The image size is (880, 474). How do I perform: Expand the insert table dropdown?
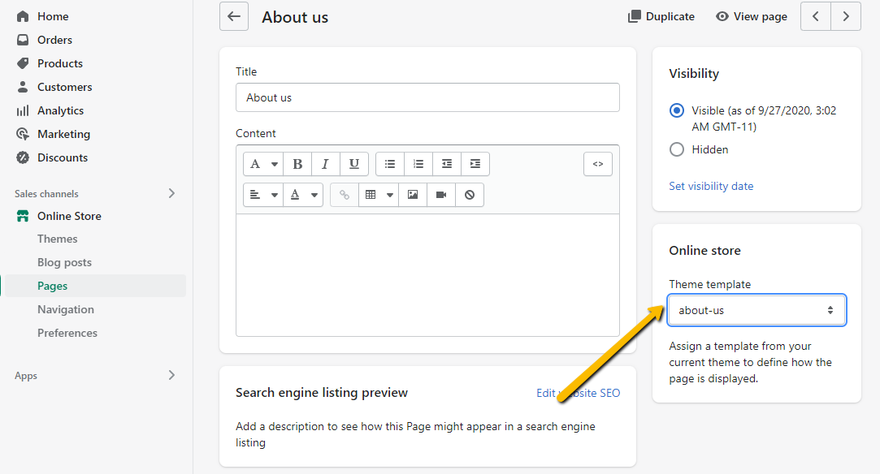(378, 195)
